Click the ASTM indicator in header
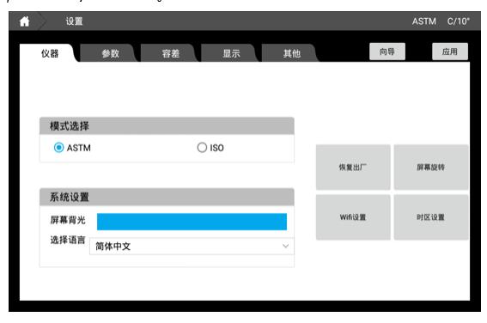The width and height of the screenshot is (487, 323). tap(424, 21)
